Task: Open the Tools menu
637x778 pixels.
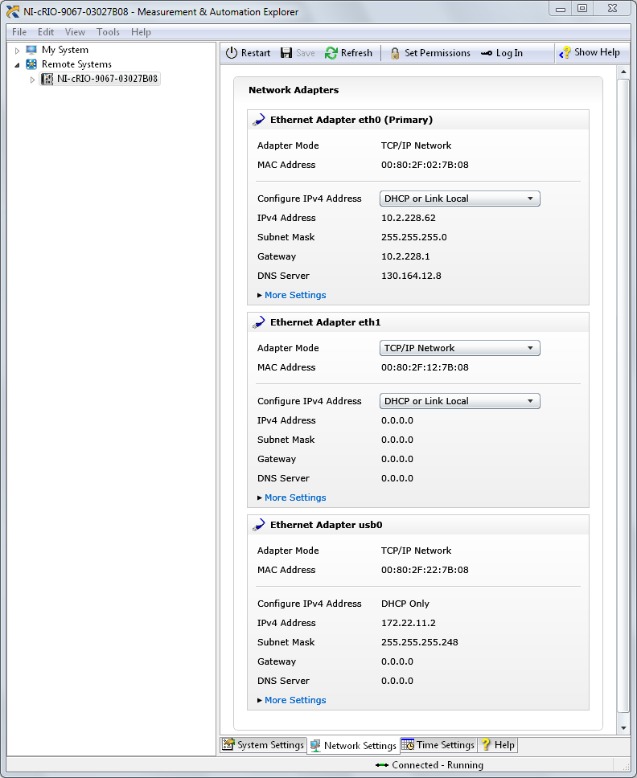Action: 108,32
